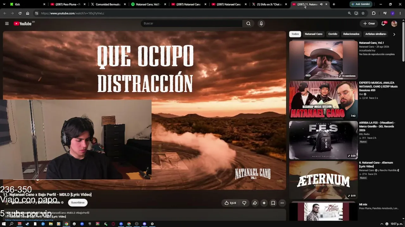Open YouTube notifications bell
This screenshot has width=405, height=227.
[x=383, y=23]
